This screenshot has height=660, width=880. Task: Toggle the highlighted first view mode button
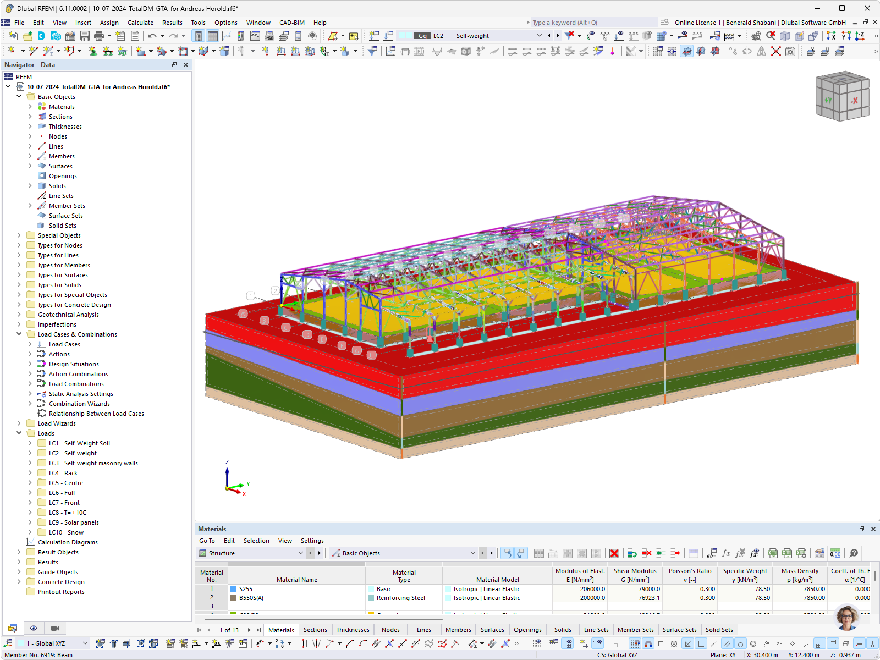[x=686, y=51]
